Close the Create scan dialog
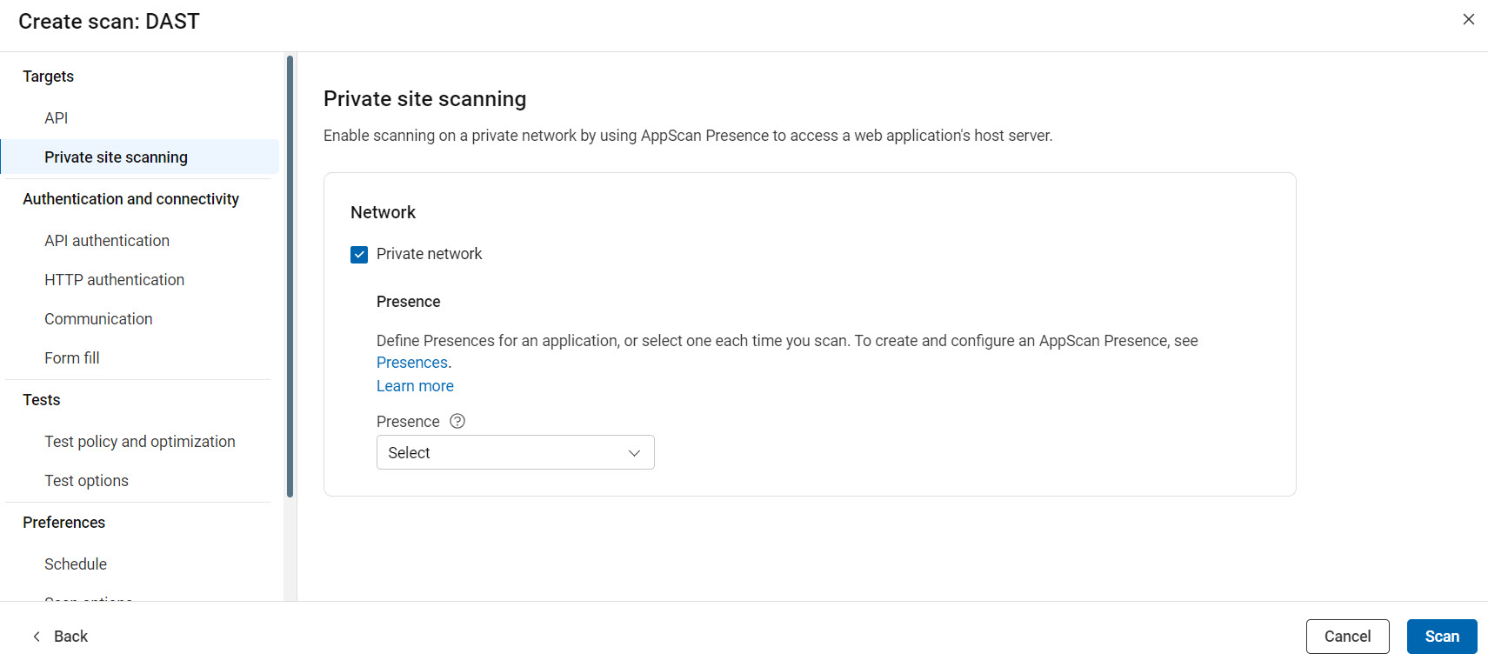The height and width of the screenshot is (667, 1488). coord(1468,19)
